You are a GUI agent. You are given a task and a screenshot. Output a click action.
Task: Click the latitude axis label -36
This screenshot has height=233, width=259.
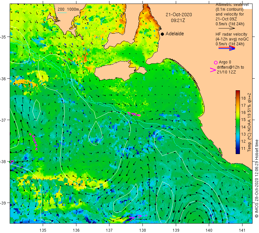(x=3, y=79)
